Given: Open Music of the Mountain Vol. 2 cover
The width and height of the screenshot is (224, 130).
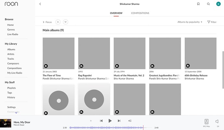Looking at the screenshot, I should tap(130, 53).
